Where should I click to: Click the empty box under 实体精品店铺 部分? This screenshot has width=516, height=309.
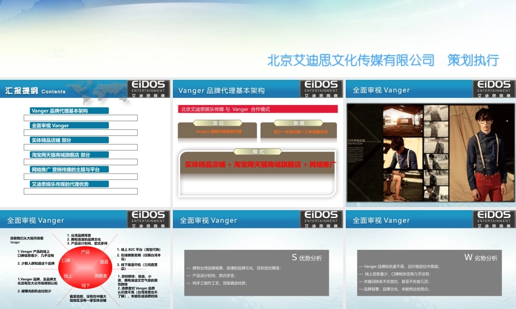pos(80,147)
